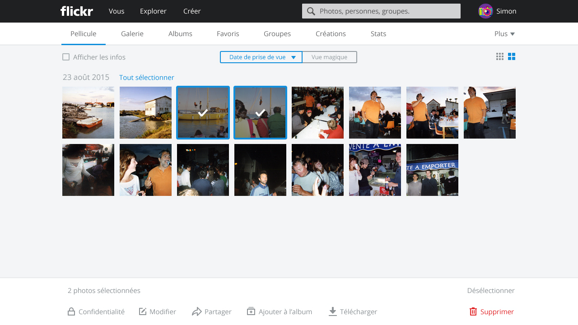Switch to the Albums tab
This screenshot has width=578, height=325.
click(180, 34)
